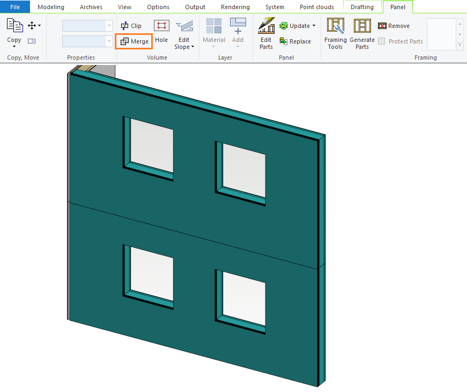Switch to the Archives tab
The image size is (467, 392).
(x=91, y=7)
